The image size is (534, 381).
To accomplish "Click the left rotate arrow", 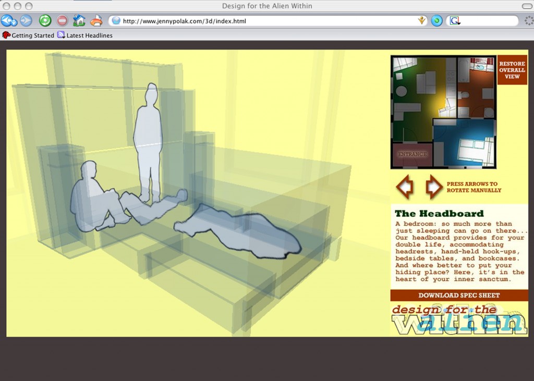I will pyautogui.click(x=405, y=187).
